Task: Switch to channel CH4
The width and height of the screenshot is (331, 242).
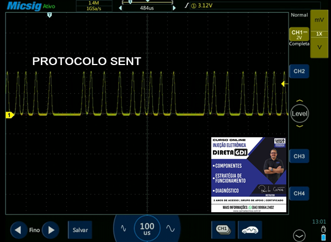Action: pyautogui.click(x=299, y=193)
